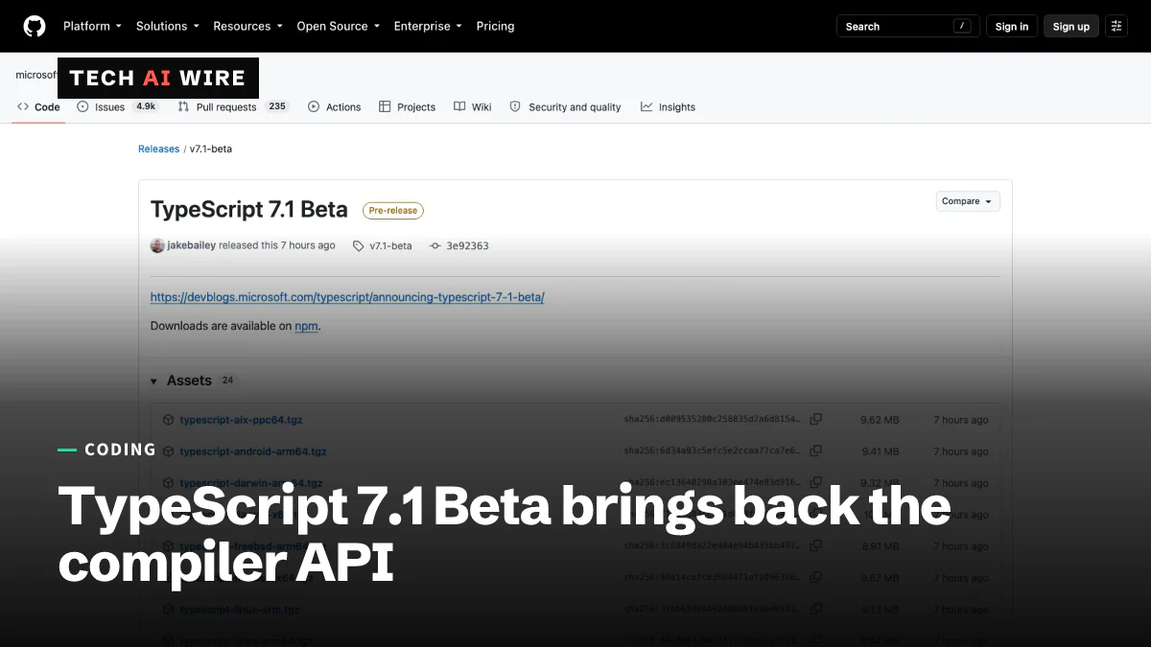Open the v7.1-beta tag link
This screenshot has width=1151, height=647.
click(390, 245)
